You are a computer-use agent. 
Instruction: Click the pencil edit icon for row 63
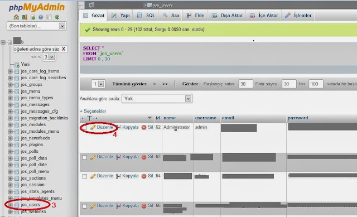93,157
